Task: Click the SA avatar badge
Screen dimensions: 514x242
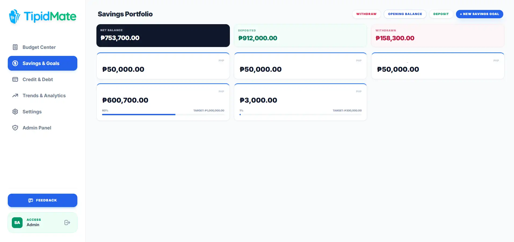Action: pos(17,222)
